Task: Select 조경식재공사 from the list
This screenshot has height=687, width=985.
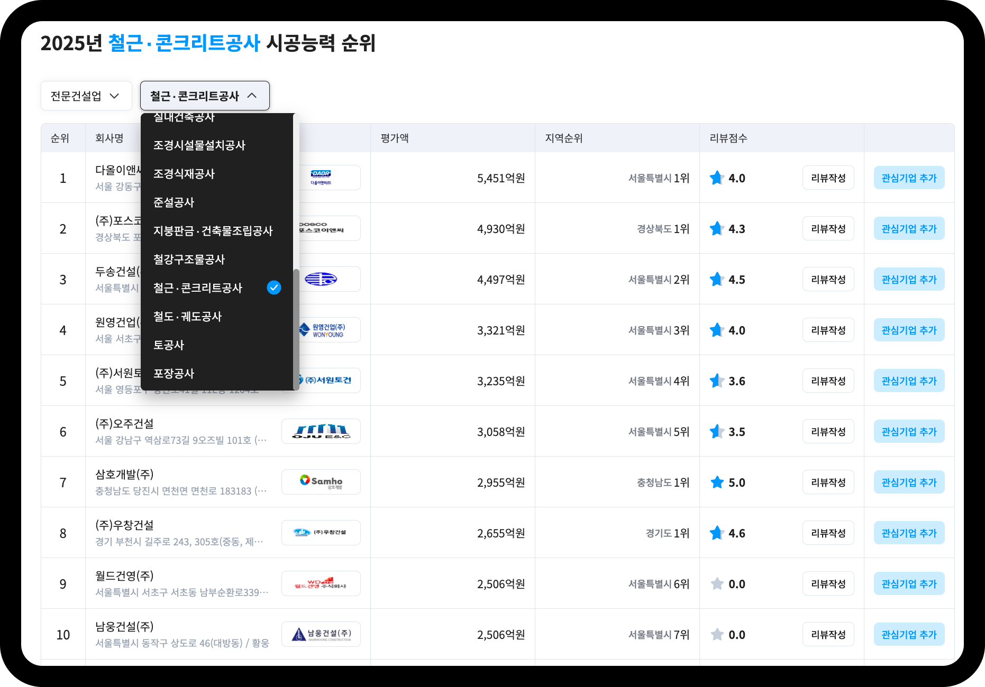Action: coord(217,174)
